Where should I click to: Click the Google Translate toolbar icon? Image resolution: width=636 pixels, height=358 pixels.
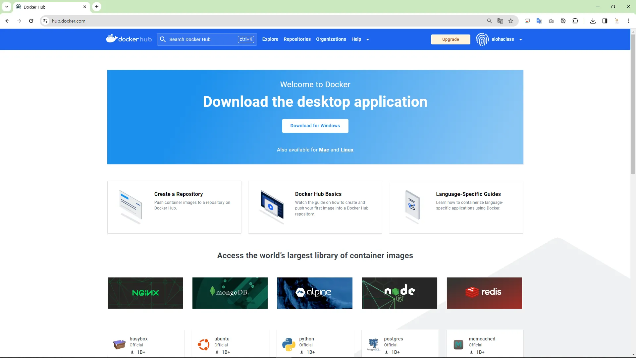pyautogui.click(x=539, y=21)
